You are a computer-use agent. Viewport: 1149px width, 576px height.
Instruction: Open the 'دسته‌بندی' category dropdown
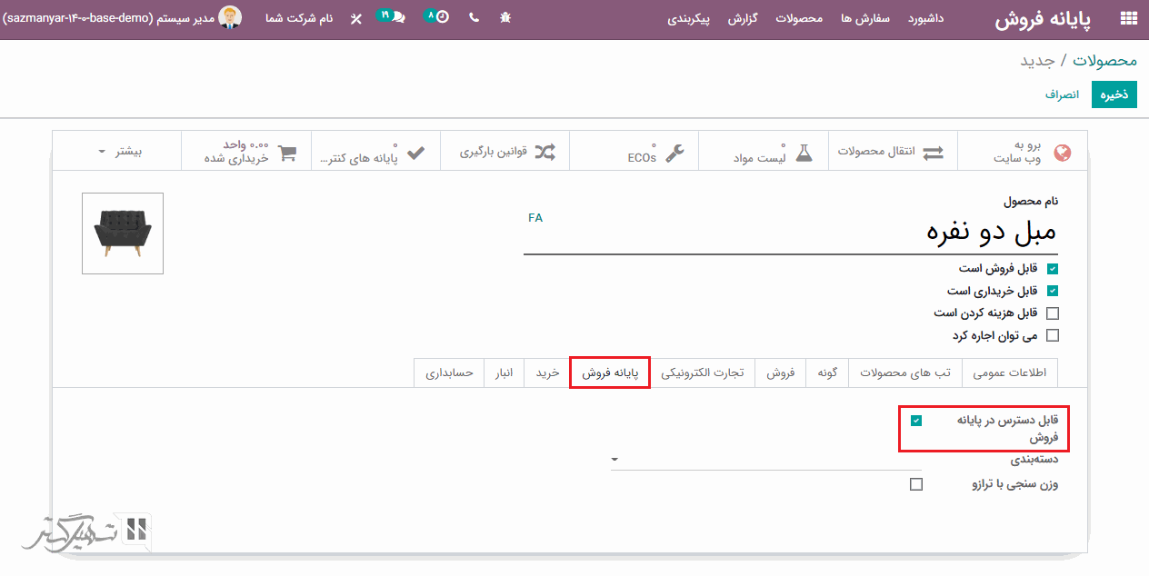click(768, 460)
